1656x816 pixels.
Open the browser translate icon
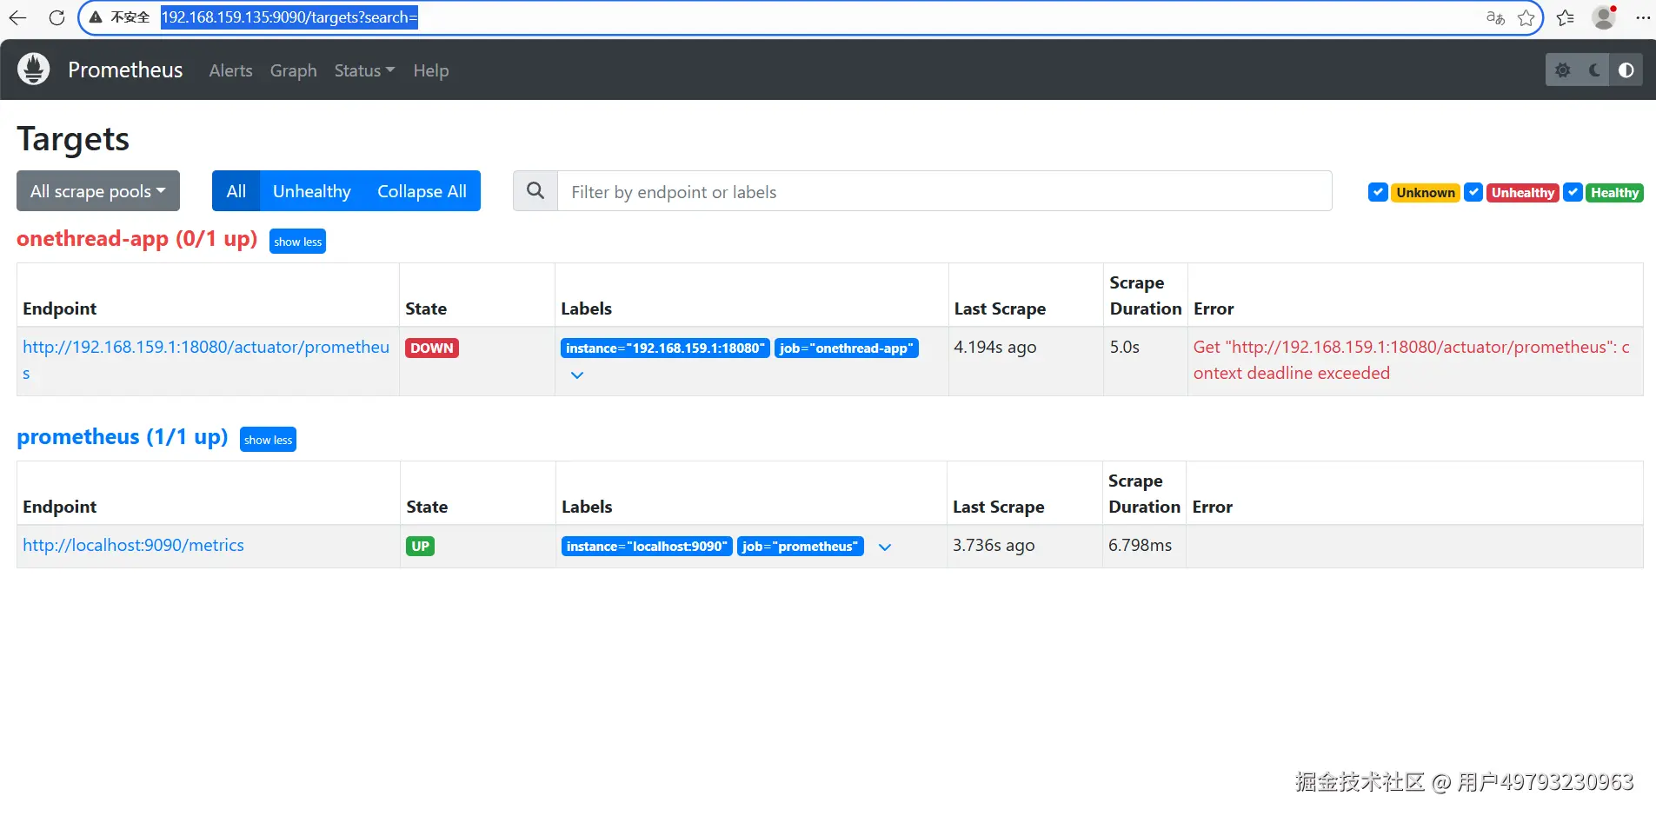point(1495,17)
